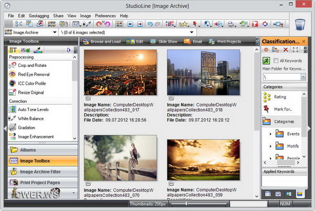The image size is (315, 211).
Task: Click the Recycle Bin icon
Action: click(300, 25)
